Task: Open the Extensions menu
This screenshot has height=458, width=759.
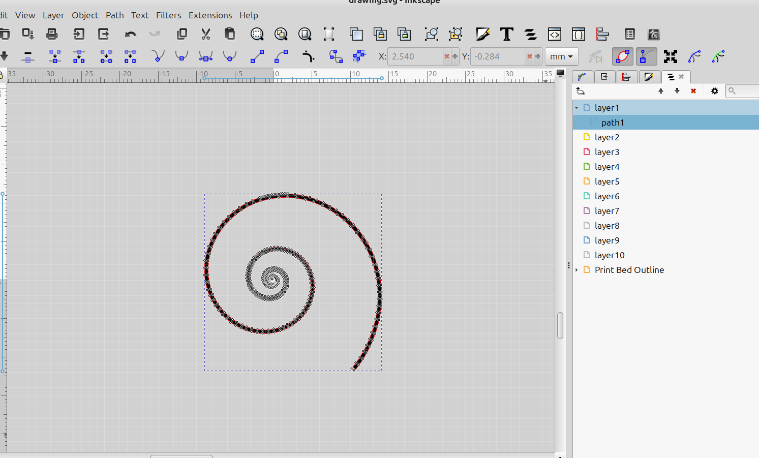Action: [x=210, y=15]
